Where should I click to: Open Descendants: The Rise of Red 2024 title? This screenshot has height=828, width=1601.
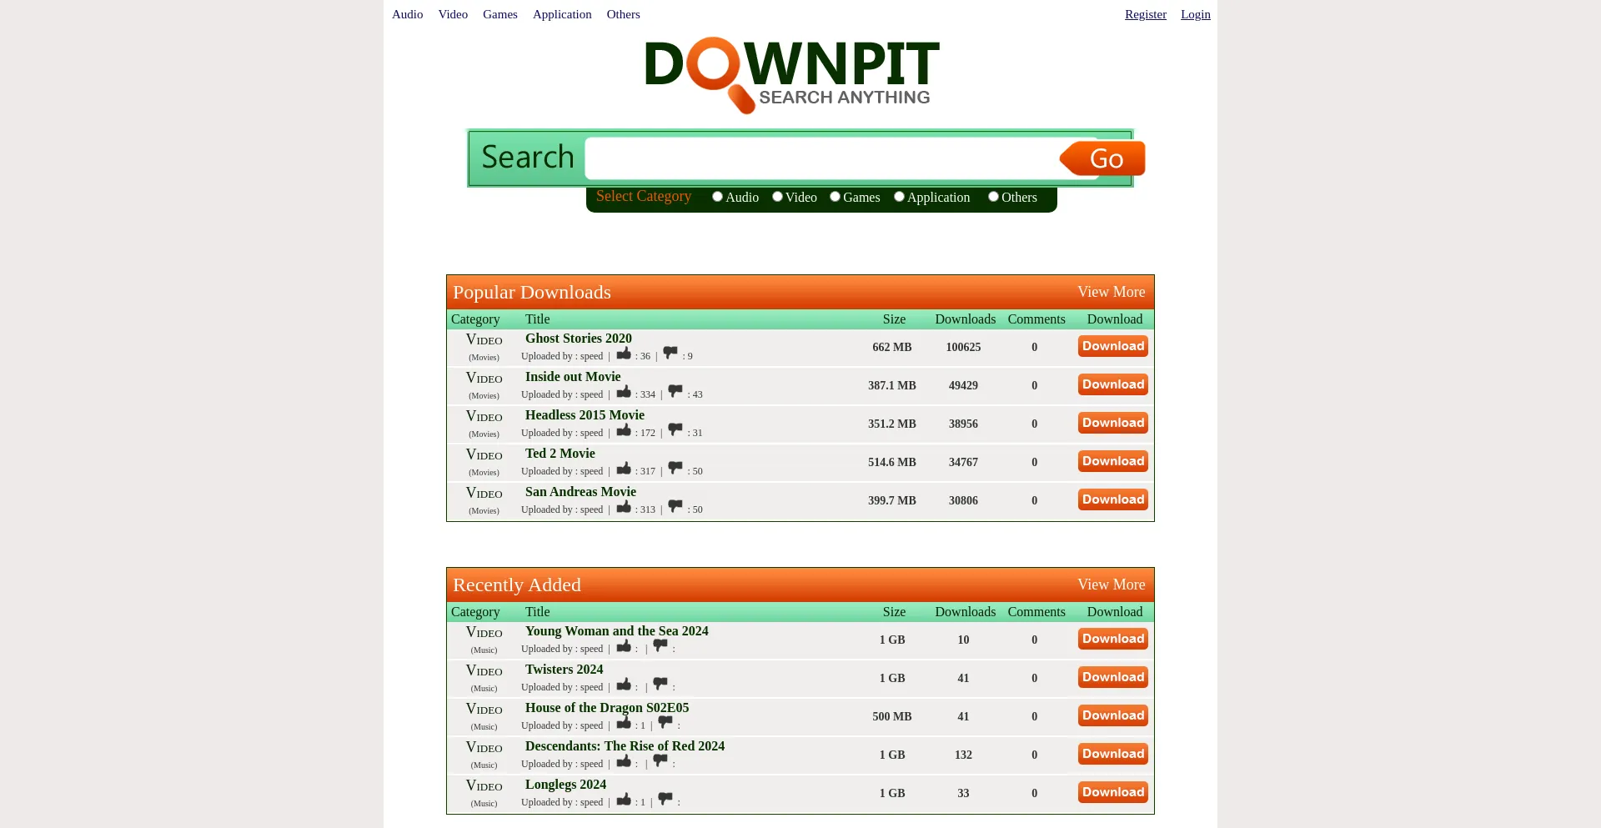coord(625,746)
